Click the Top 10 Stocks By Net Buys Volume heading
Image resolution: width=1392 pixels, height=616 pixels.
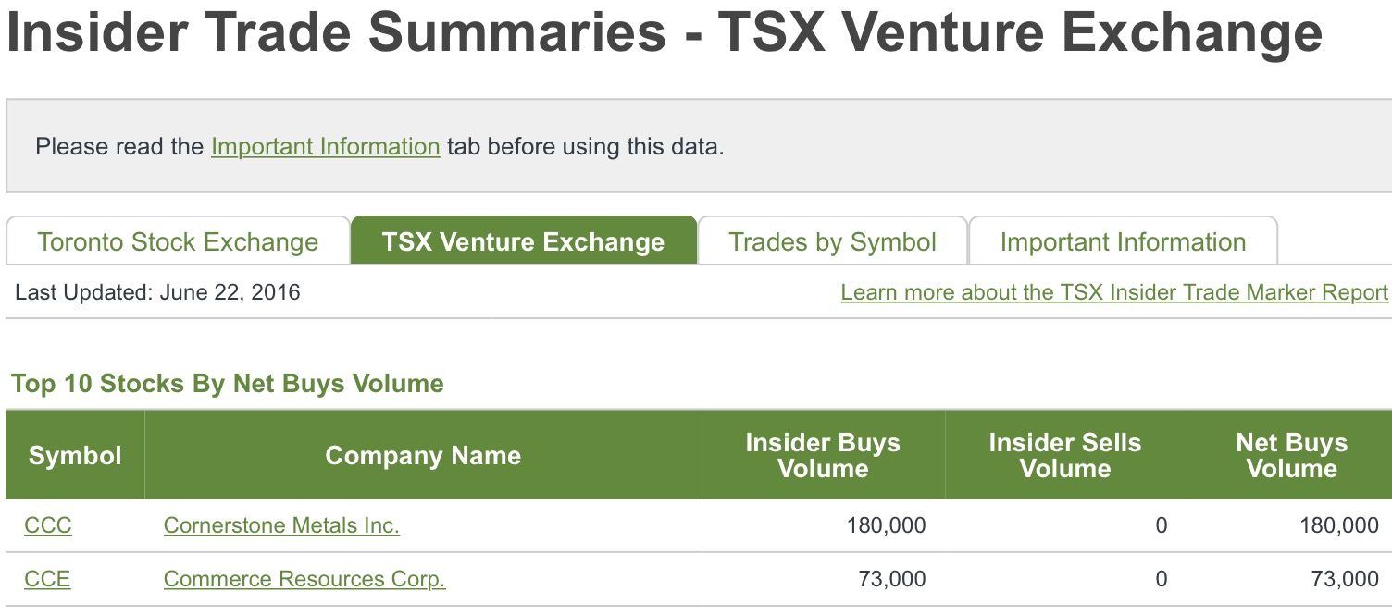(x=228, y=384)
